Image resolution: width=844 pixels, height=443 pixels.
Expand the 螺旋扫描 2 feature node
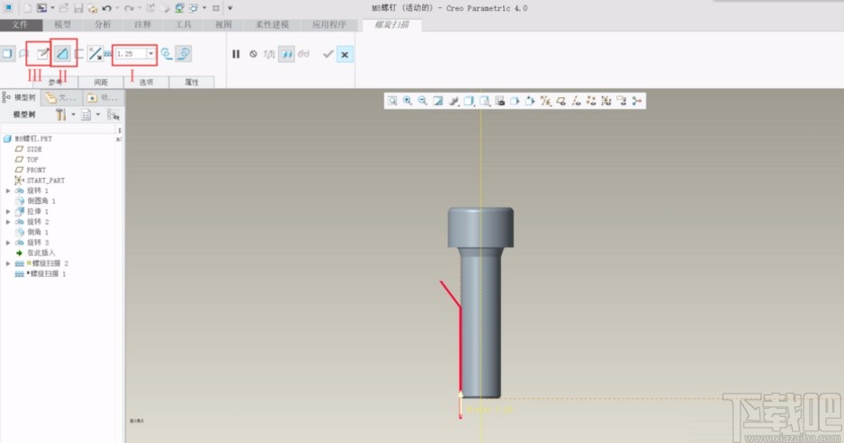(x=8, y=263)
